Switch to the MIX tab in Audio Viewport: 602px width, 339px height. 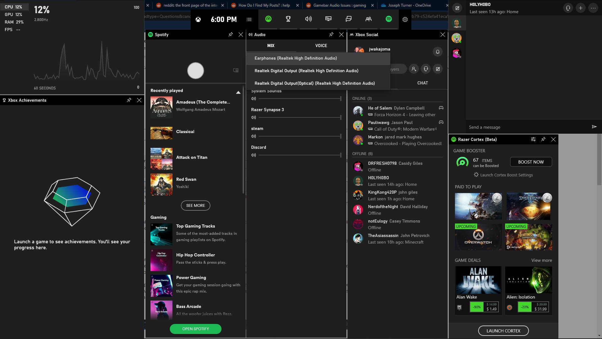coord(271,46)
